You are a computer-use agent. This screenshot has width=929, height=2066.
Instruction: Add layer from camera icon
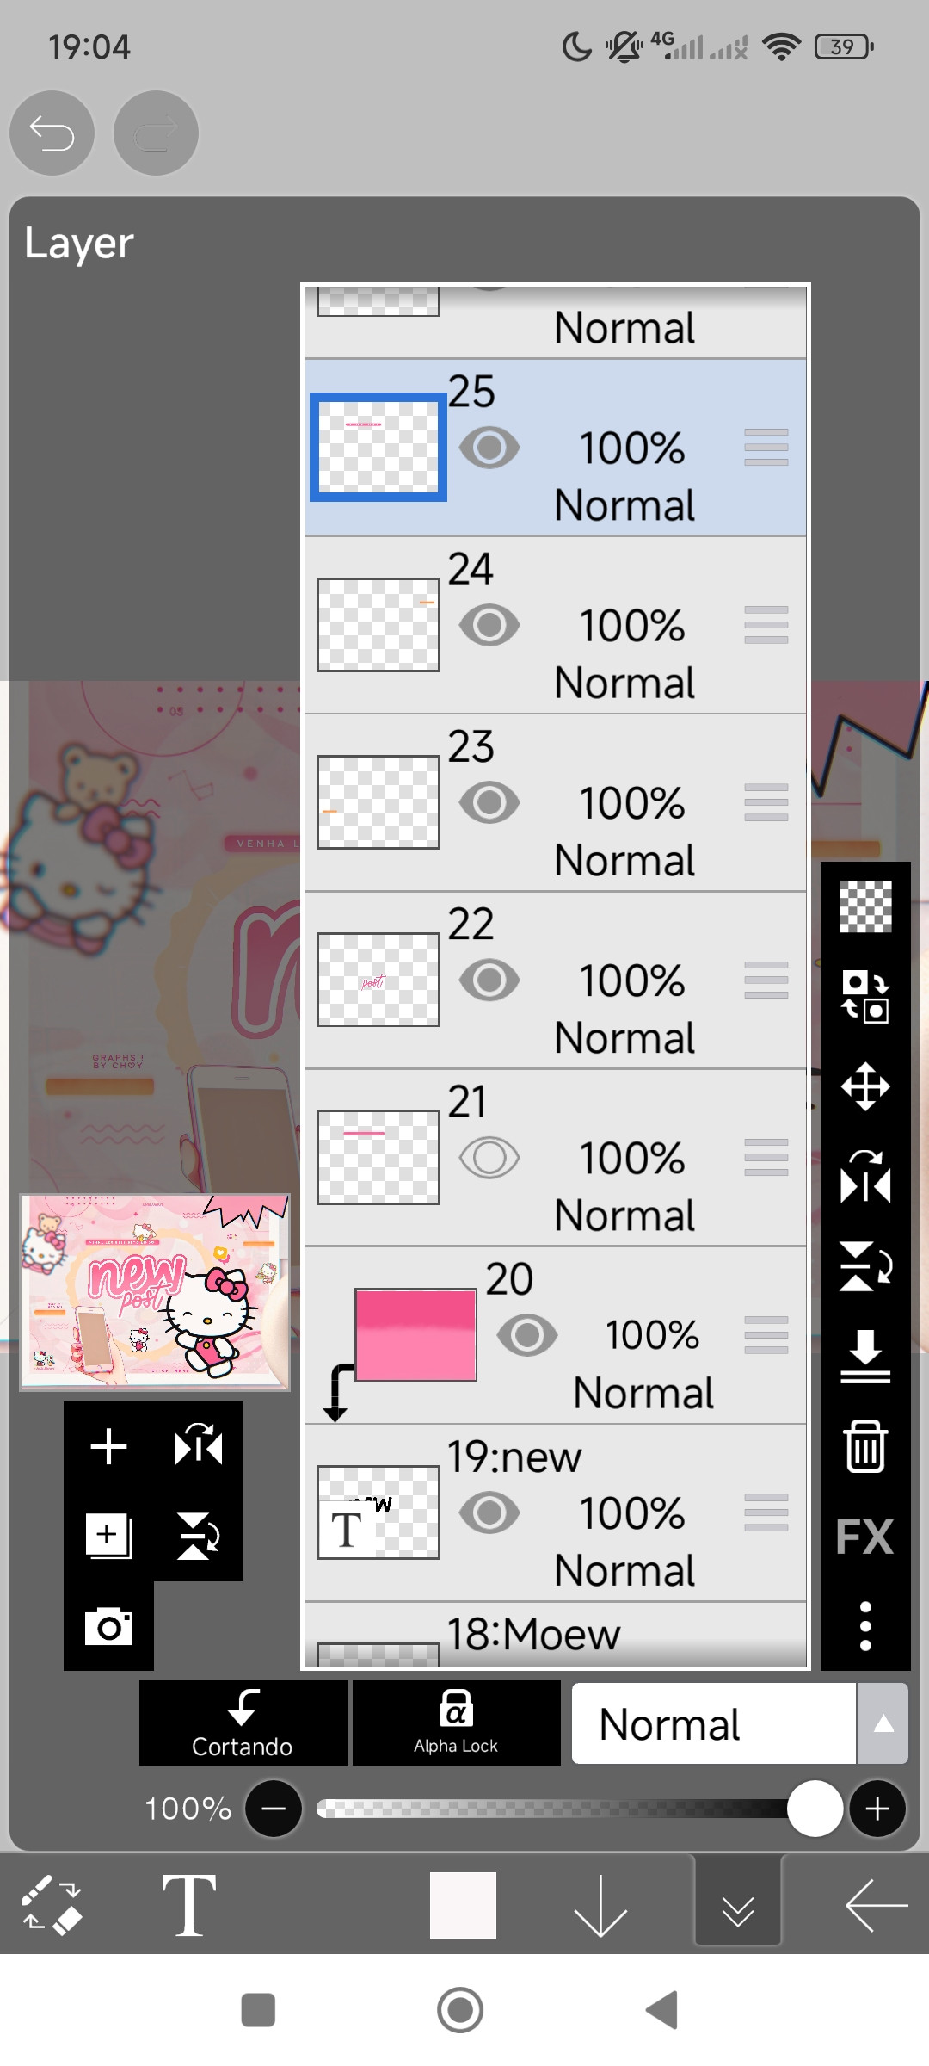click(108, 1626)
